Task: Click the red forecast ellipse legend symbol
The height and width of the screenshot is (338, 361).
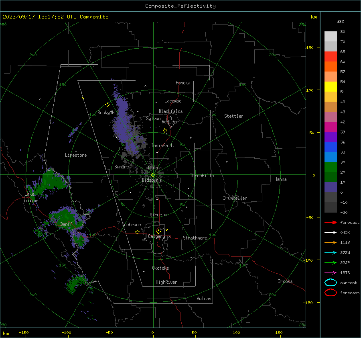Action: pos(331,293)
